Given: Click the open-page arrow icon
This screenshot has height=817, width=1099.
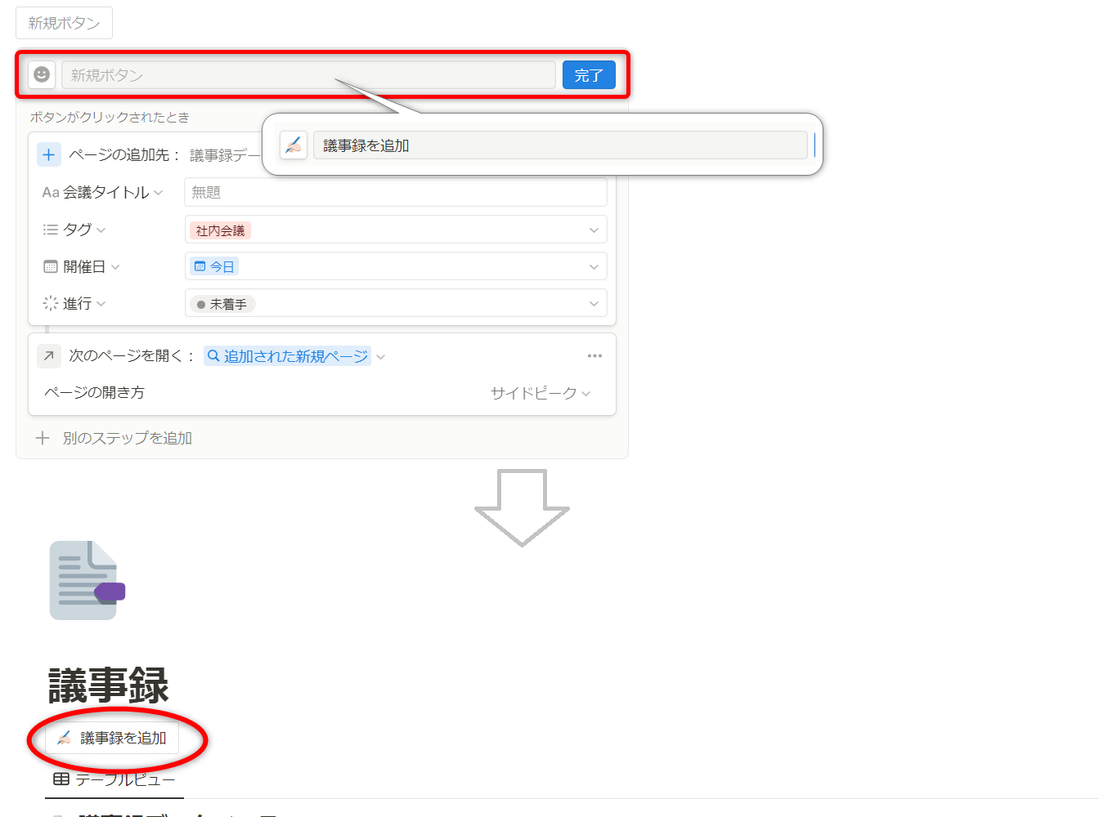Looking at the screenshot, I should pyautogui.click(x=49, y=355).
